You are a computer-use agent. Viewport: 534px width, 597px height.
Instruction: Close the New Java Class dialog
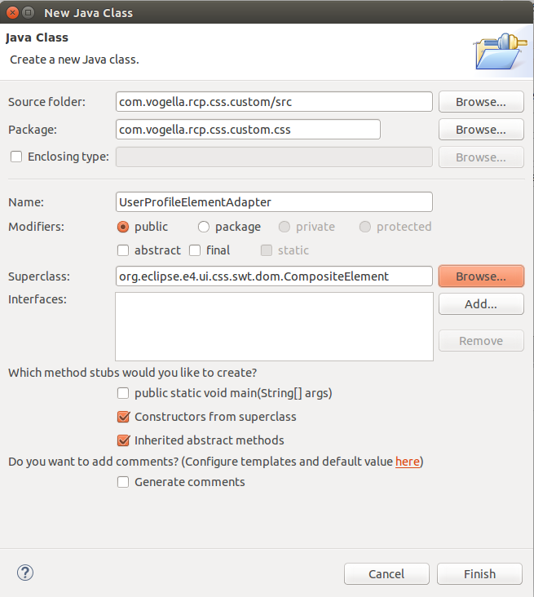pyautogui.click(x=12, y=12)
